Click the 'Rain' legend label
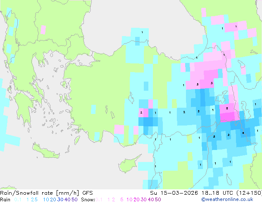Viewport: 262px width, 203px height. tap(5, 200)
